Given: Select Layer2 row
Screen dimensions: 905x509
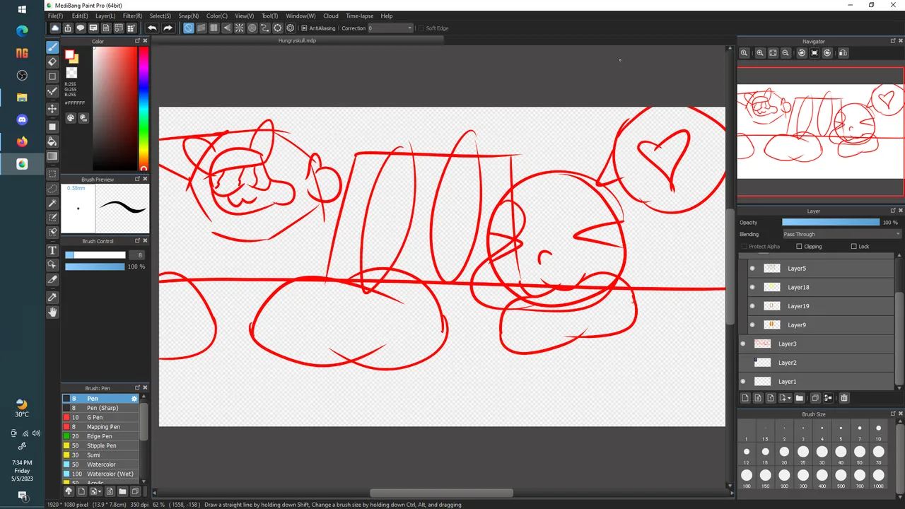Looking at the screenshot, I should tap(816, 363).
